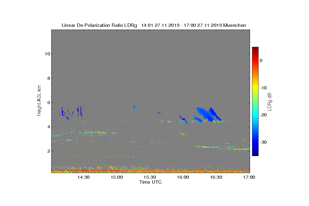Click the yellow-green layer near 2.3 km at 16:20
The height and width of the screenshot is (206, 309).
point(207,147)
